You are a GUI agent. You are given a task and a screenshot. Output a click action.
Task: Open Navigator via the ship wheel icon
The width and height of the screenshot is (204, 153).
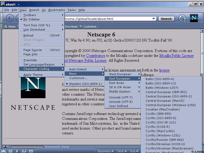(4, 151)
